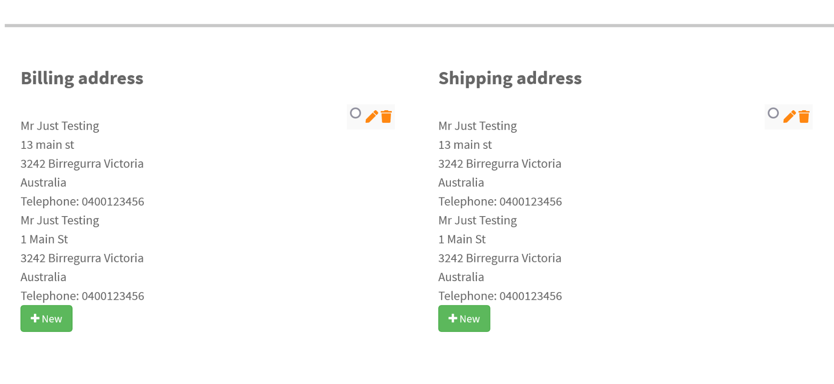
Task: Click the last telephone line under Shipping address
Action: tap(500, 296)
